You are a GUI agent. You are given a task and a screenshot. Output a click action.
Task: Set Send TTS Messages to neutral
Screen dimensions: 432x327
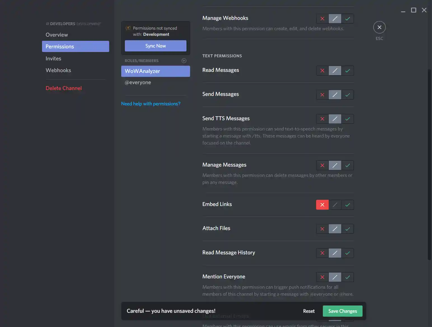point(335,119)
